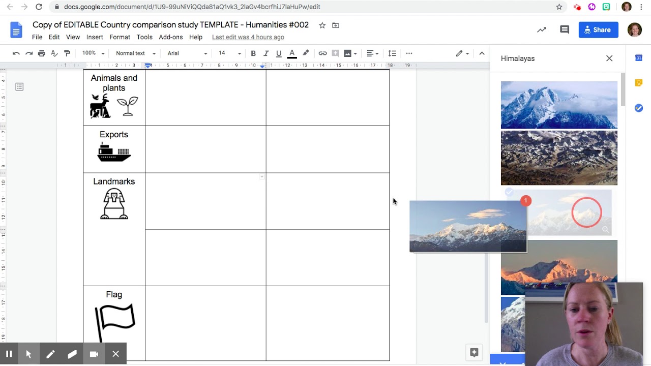Open Google Calendar from the side panel
The height and width of the screenshot is (366, 651).
[x=639, y=57]
